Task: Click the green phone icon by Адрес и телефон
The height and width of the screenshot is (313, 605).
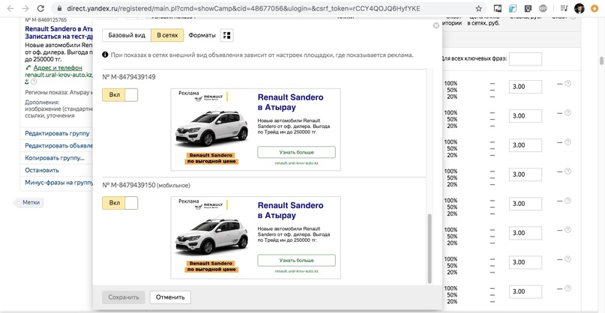Action: click(28, 68)
